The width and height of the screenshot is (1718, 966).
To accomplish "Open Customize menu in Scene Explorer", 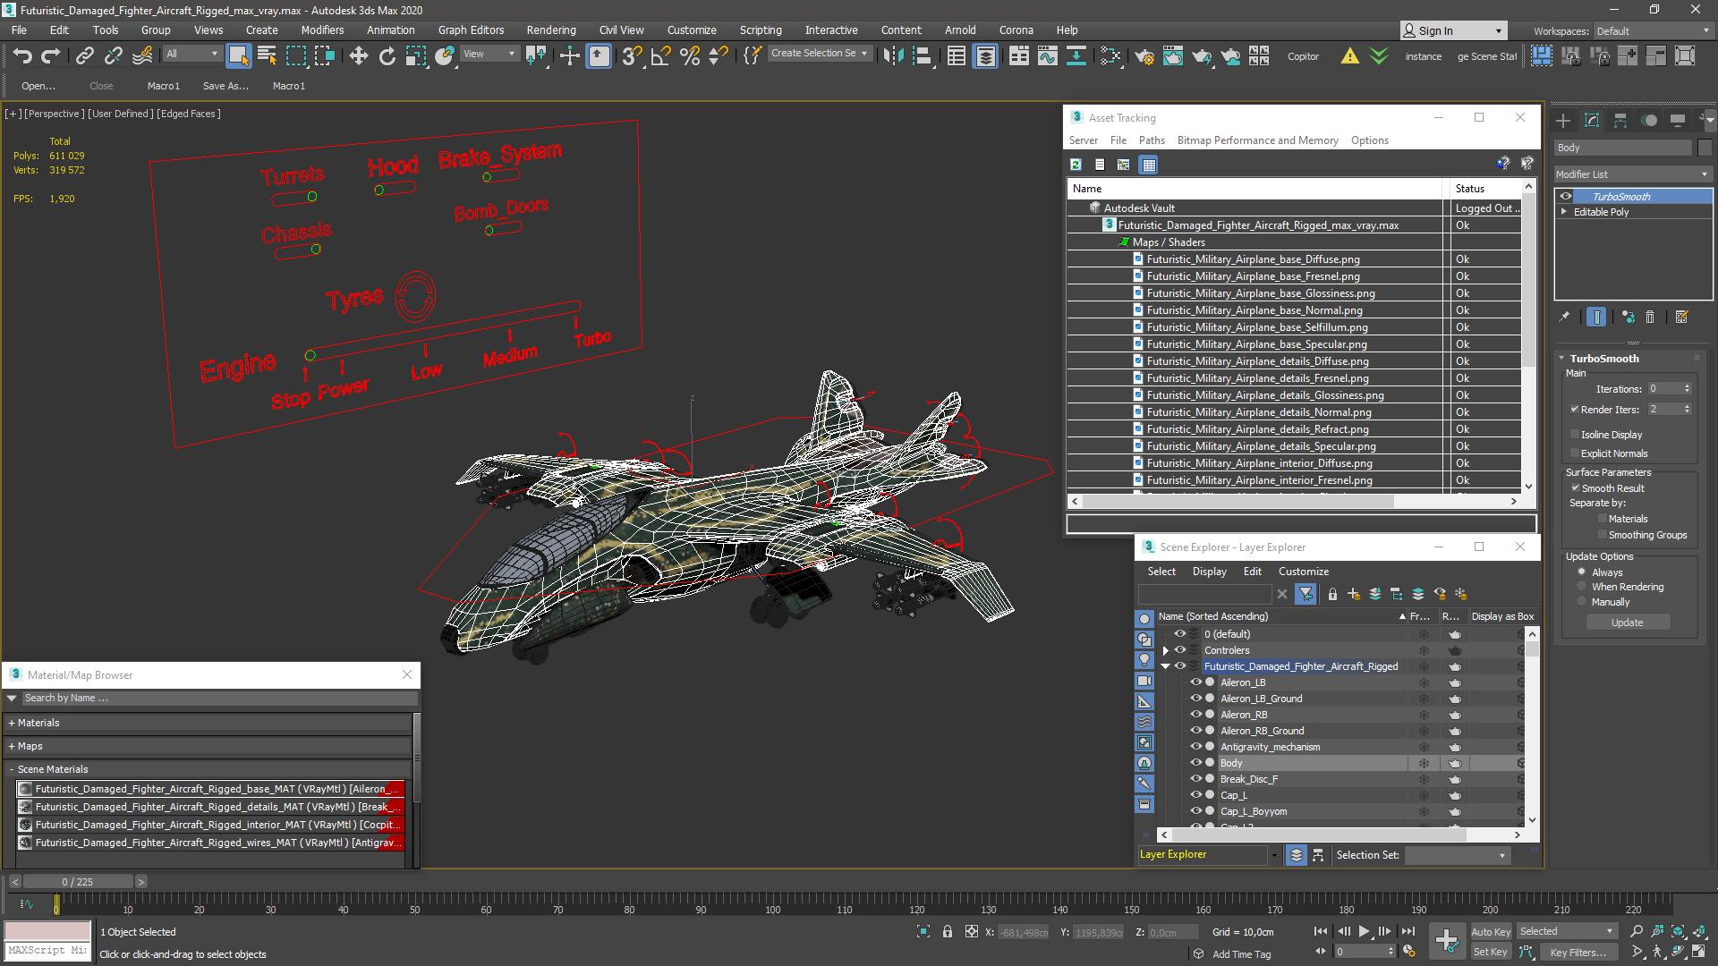I will coord(1304,572).
